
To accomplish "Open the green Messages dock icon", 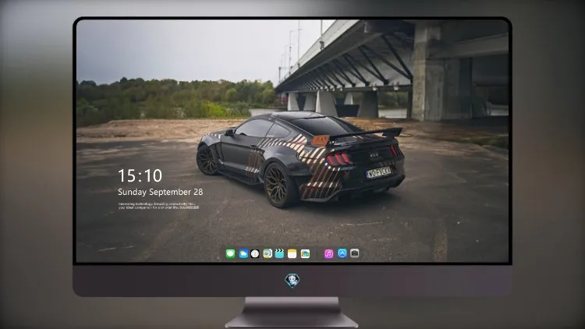I will click(231, 253).
